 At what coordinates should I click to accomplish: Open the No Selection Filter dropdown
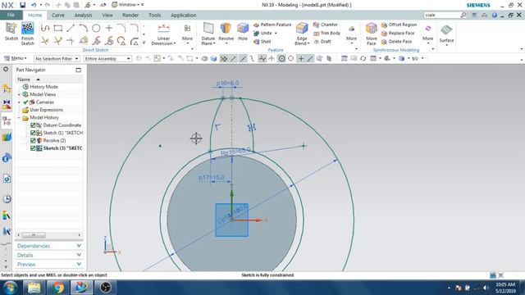pyautogui.click(x=57, y=58)
